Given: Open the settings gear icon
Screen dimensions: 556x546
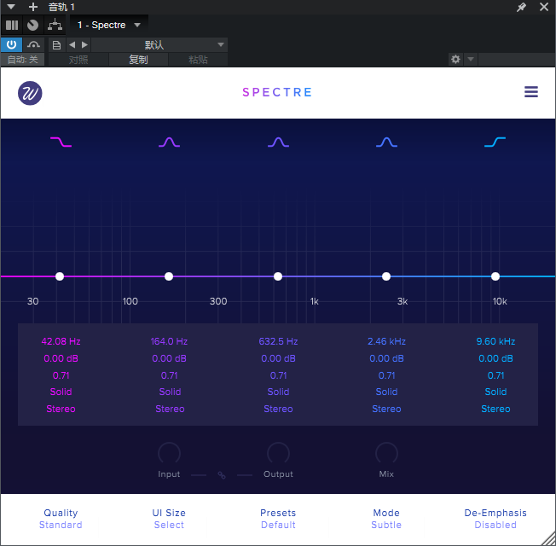Looking at the screenshot, I should pyautogui.click(x=455, y=59).
